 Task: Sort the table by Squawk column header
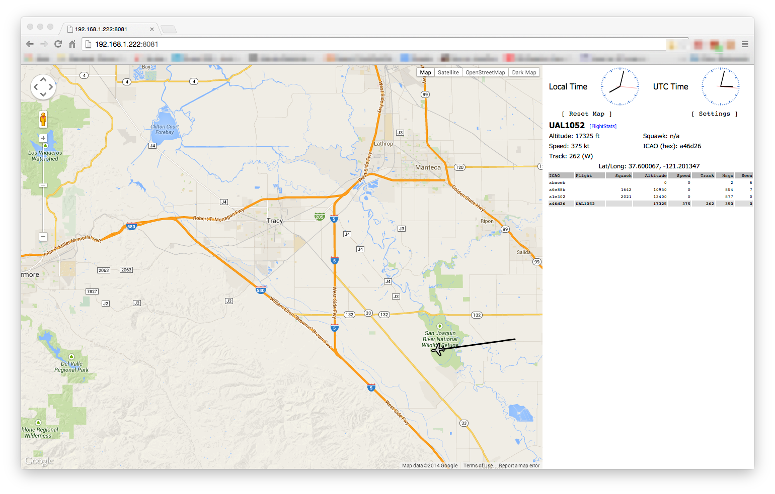pyautogui.click(x=618, y=176)
